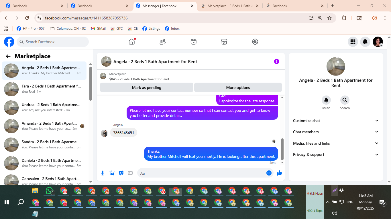Viewport: 391px width, 219px height.
Task: Switch to the last Facebook tab
Action: pyautogui.click(x=295, y=6)
